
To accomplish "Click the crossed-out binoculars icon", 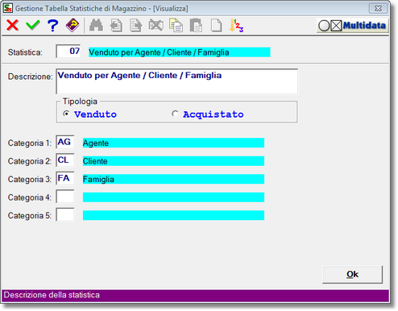I will click(156, 26).
